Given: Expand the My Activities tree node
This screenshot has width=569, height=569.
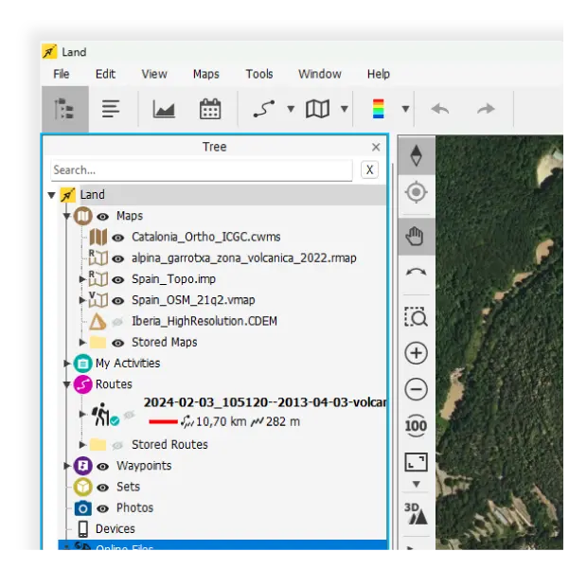Looking at the screenshot, I should (x=66, y=364).
